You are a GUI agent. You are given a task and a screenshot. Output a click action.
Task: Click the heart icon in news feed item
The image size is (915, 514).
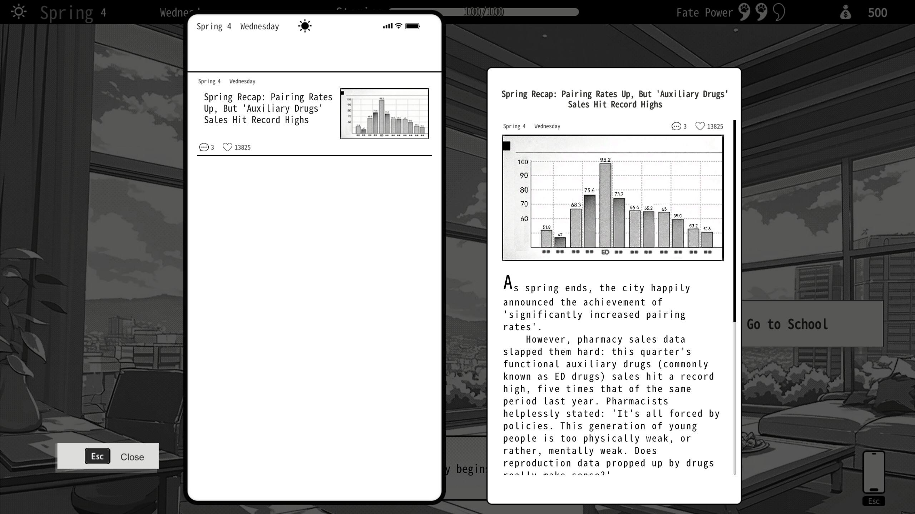(227, 147)
